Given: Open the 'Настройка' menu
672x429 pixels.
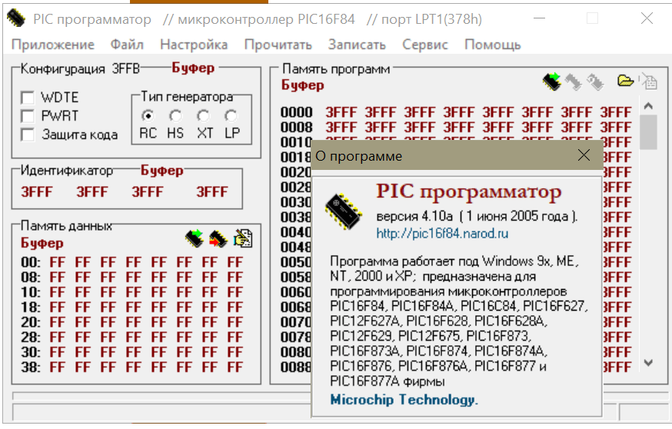Looking at the screenshot, I should [194, 45].
